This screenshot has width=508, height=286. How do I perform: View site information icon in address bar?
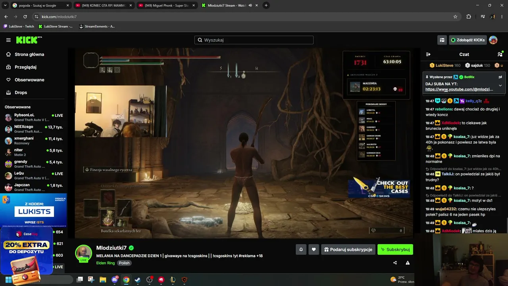(x=37, y=17)
